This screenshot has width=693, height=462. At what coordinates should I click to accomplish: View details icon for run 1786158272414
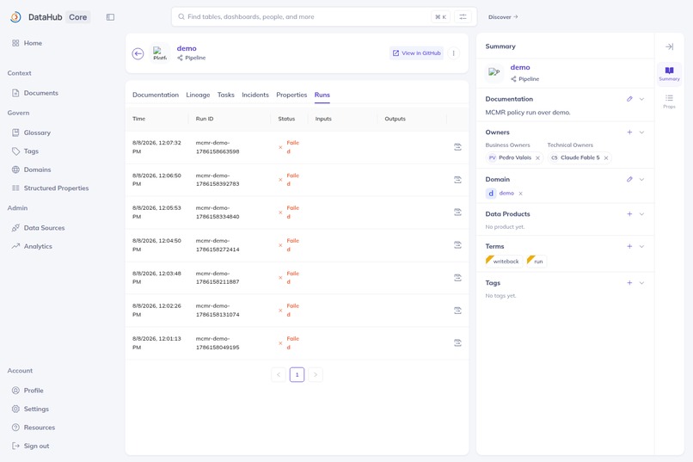457,244
